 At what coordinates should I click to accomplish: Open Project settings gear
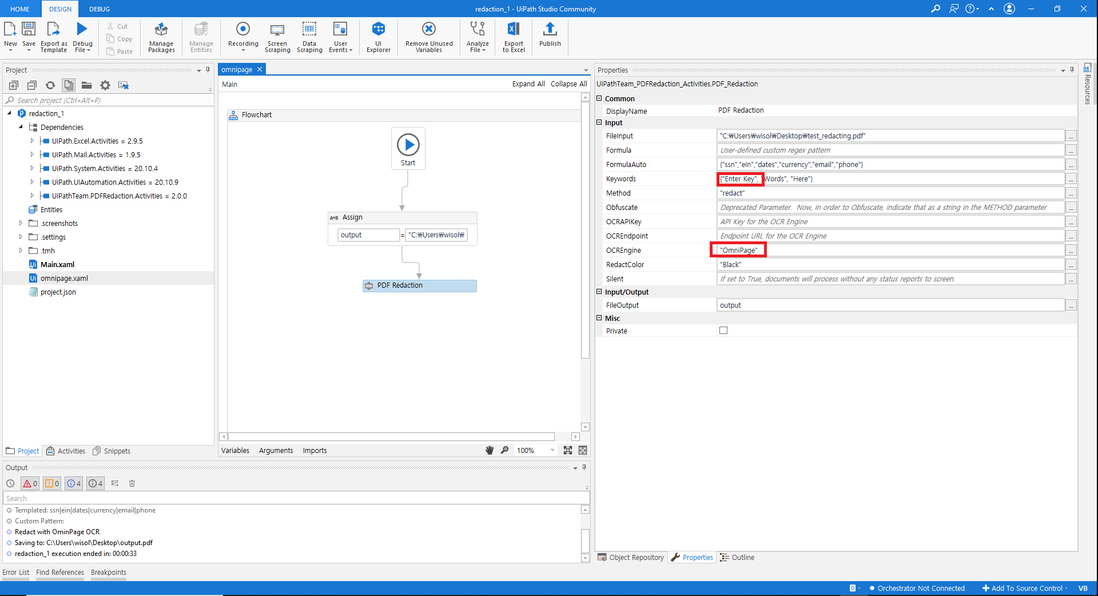(x=105, y=85)
